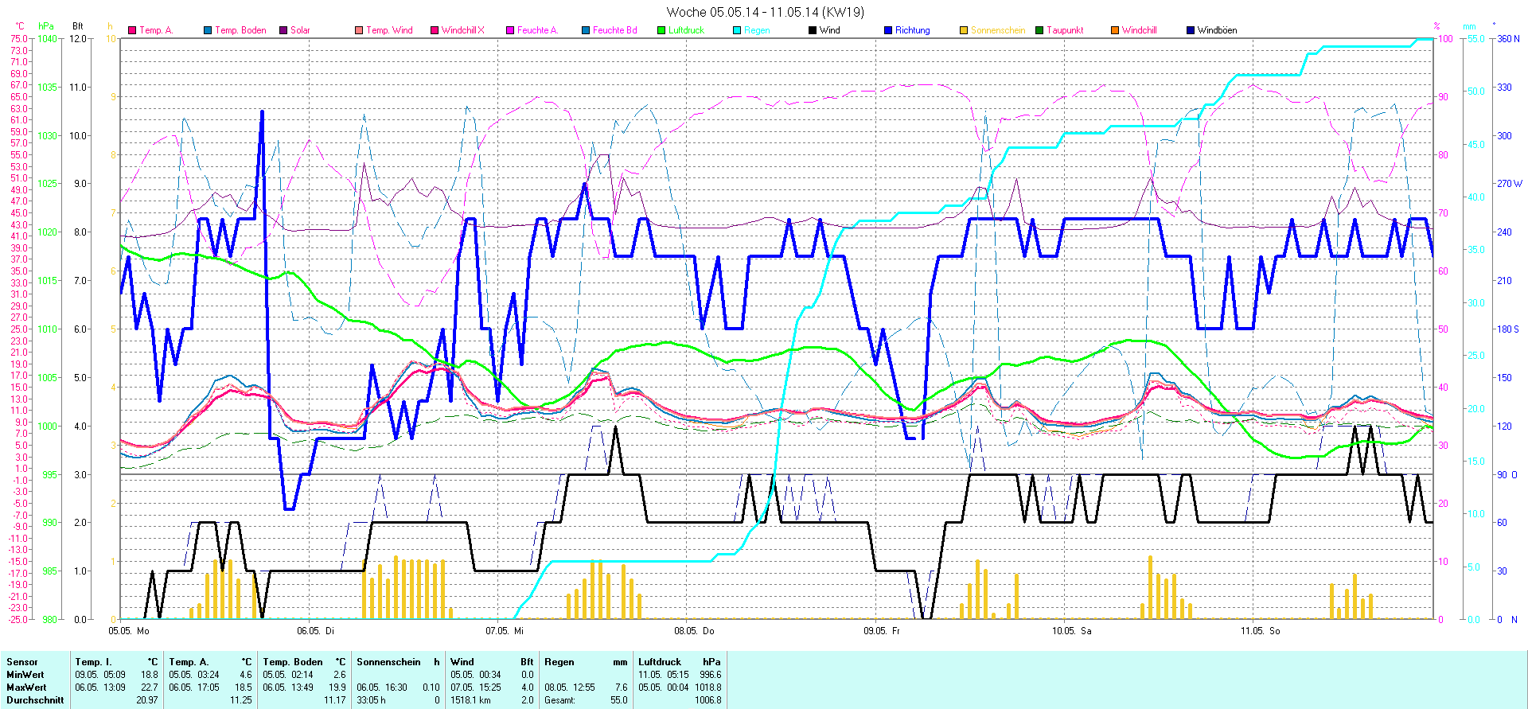The height and width of the screenshot is (709, 1528).
Task: Select the orange Windchill legend label
Action: 1139,30
